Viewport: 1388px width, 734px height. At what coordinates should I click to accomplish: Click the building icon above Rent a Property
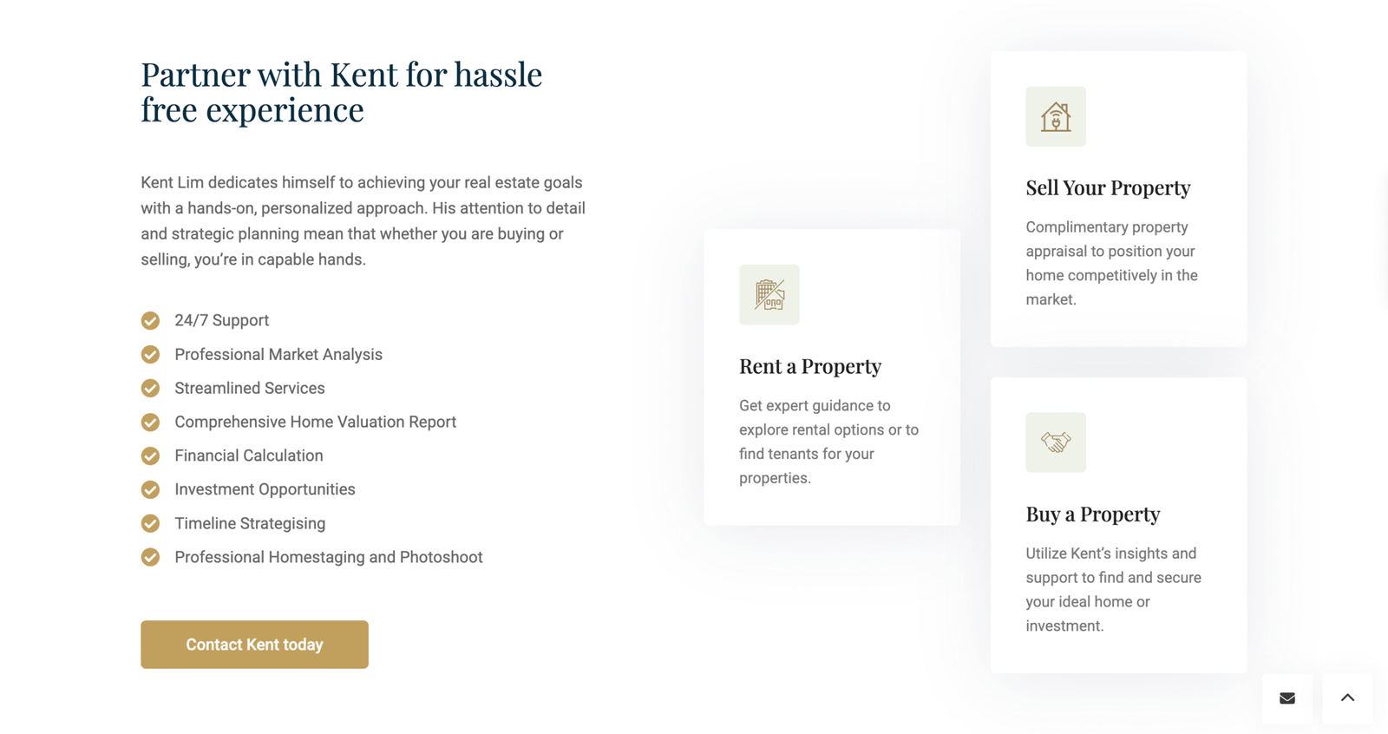(769, 295)
